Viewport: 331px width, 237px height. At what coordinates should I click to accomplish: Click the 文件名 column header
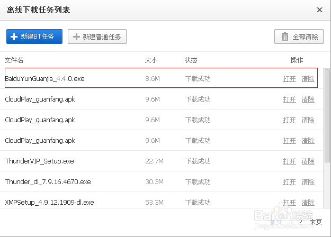tap(14, 60)
